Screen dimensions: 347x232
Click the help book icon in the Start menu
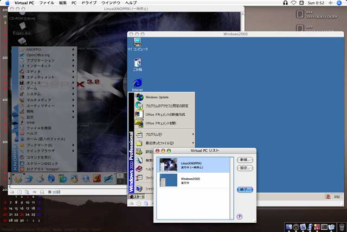point(139,169)
